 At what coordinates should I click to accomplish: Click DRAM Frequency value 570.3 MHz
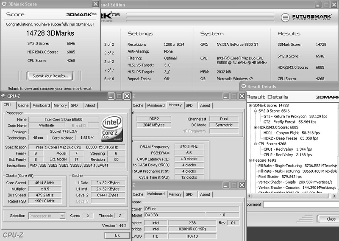[x=189, y=146]
